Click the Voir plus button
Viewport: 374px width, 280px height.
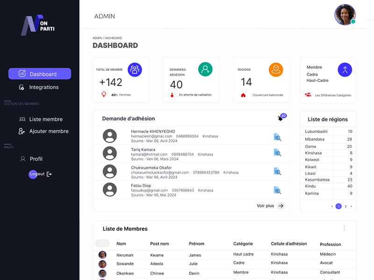point(271,205)
